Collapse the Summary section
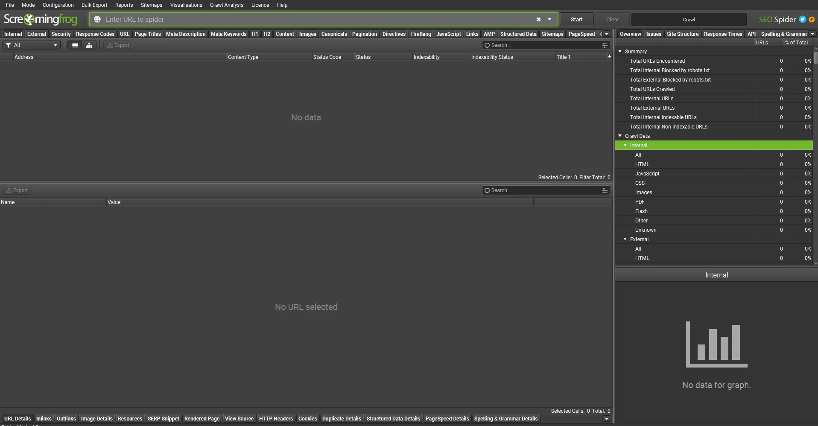 620,51
